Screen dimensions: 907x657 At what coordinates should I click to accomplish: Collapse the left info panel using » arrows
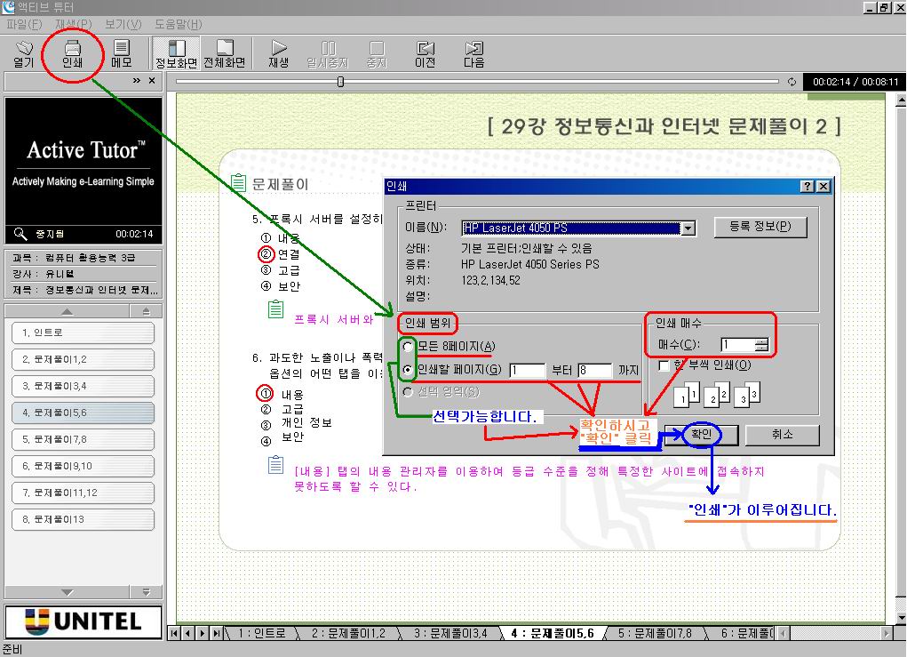tap(137, 81)
